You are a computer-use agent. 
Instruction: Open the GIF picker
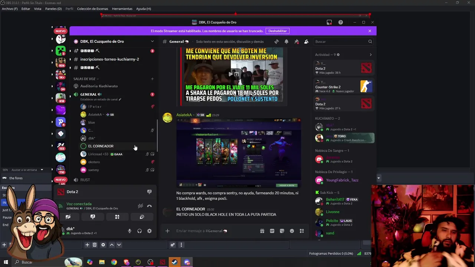[272, 231]
